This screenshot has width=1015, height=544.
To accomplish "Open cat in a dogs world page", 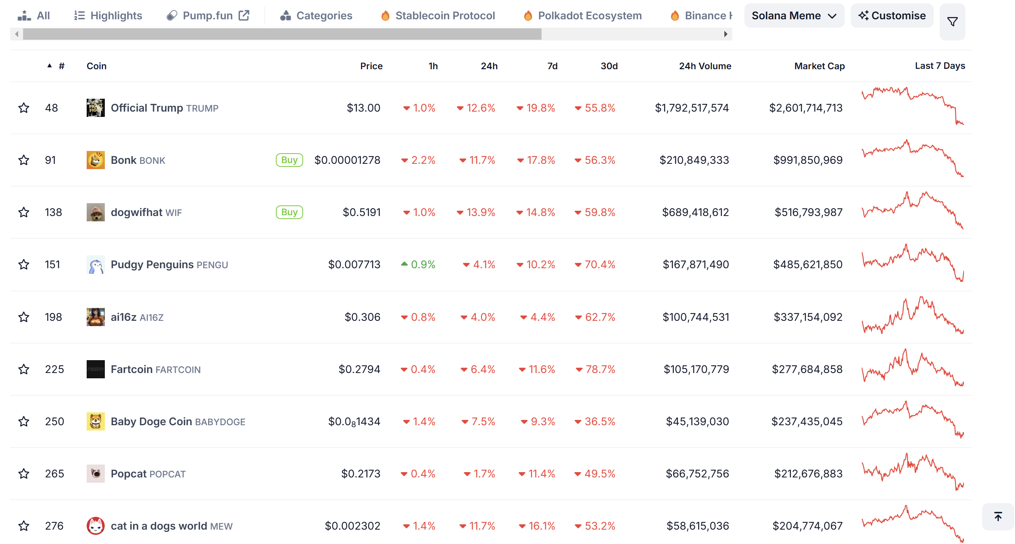I will tap(171, 526).
